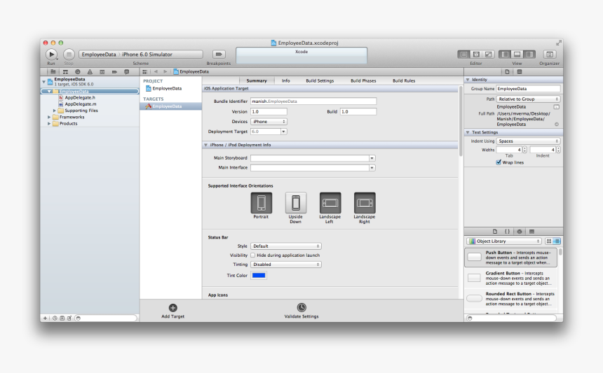Click the Add Target button
Image resolution: width=603 pixels, height=373 pixels.
pyautogui.click(x=173, y=311)
